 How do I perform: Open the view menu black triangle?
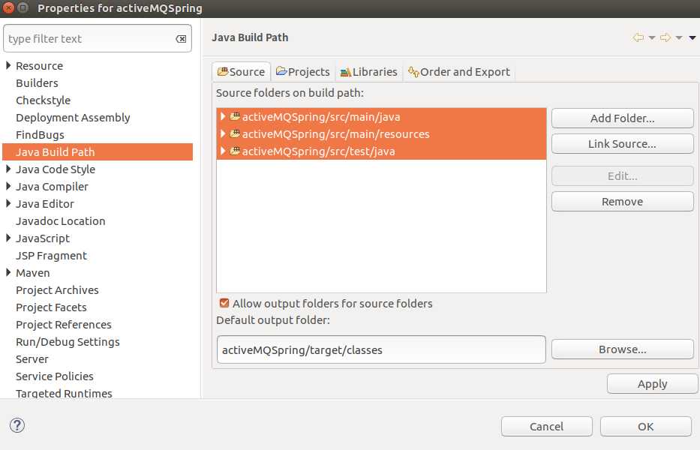click(x=692, y=38)
